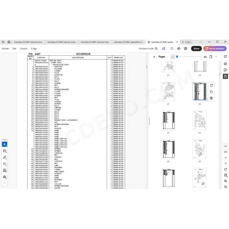Reduce thumbnail size with small-thumbnail icon
The height and width of the screenshot is (229, 229).
click(172, 57)
